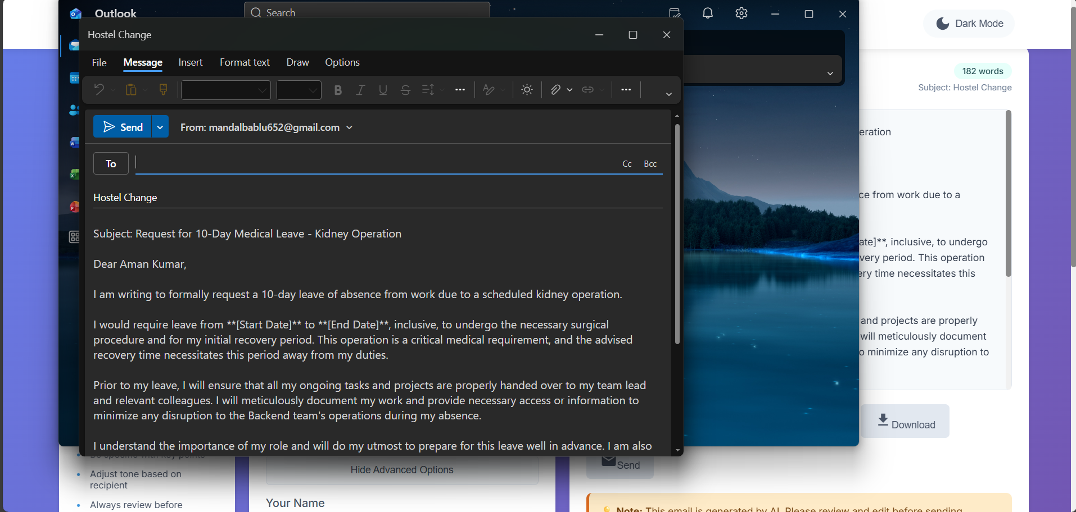This screenshot has width=1076, height=512.
Task: Expand the compose ribbon chevron
Action: 668,94
